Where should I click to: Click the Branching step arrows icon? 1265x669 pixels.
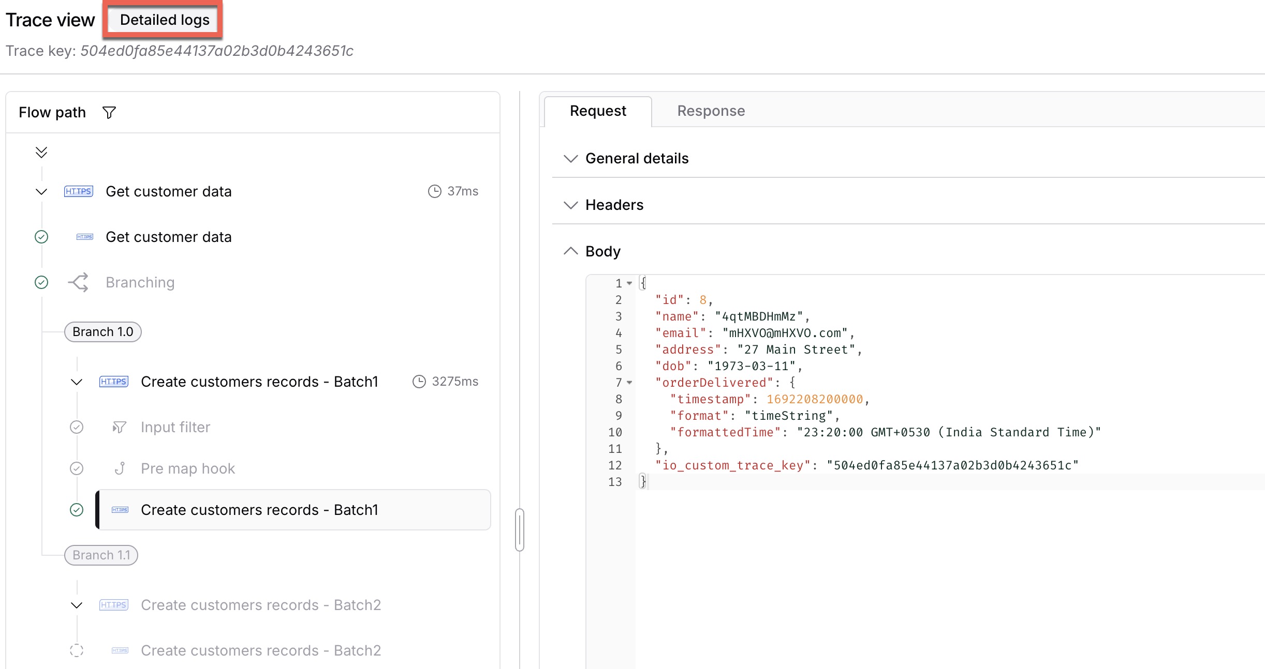coord(79,282)
